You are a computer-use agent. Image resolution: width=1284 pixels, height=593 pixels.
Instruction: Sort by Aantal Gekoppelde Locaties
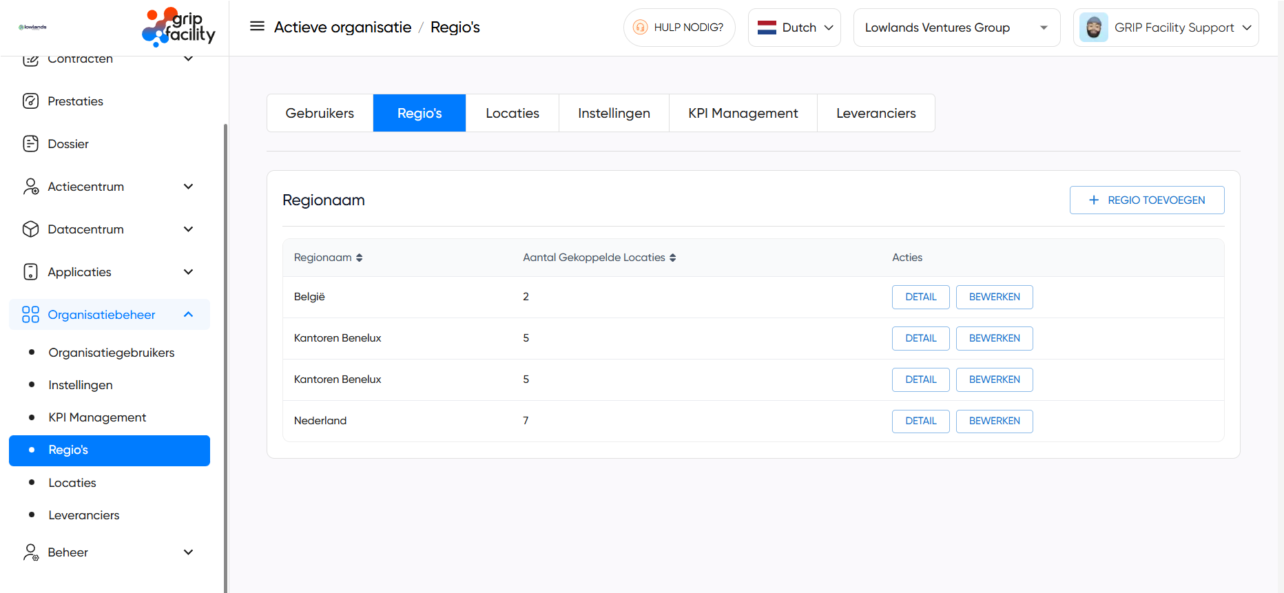point(672,258)
